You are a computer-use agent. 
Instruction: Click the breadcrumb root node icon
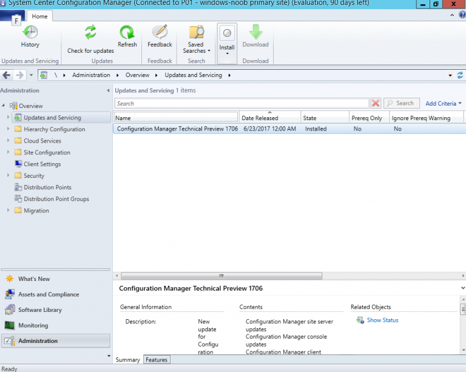tap(44, 75)
